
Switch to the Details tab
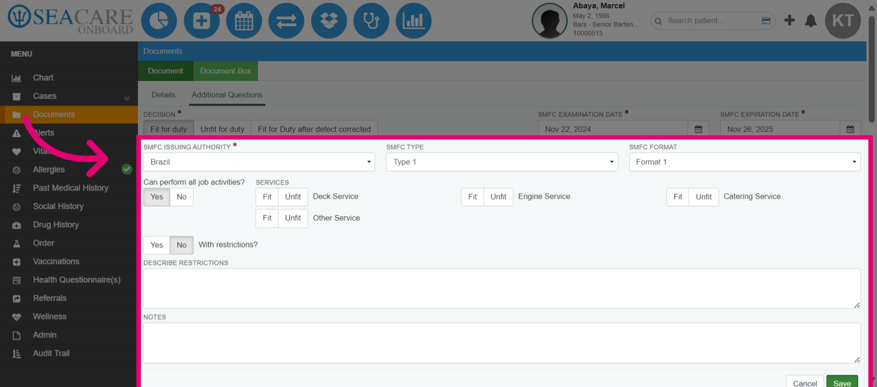coord(163,95)
